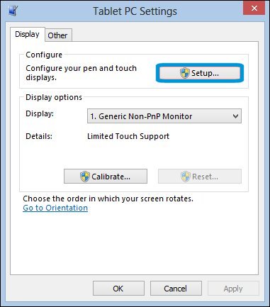Click the Tablet PC Settings title bar icon
Image resolution: width=270 pixels, height=307 pixels.
13,11
